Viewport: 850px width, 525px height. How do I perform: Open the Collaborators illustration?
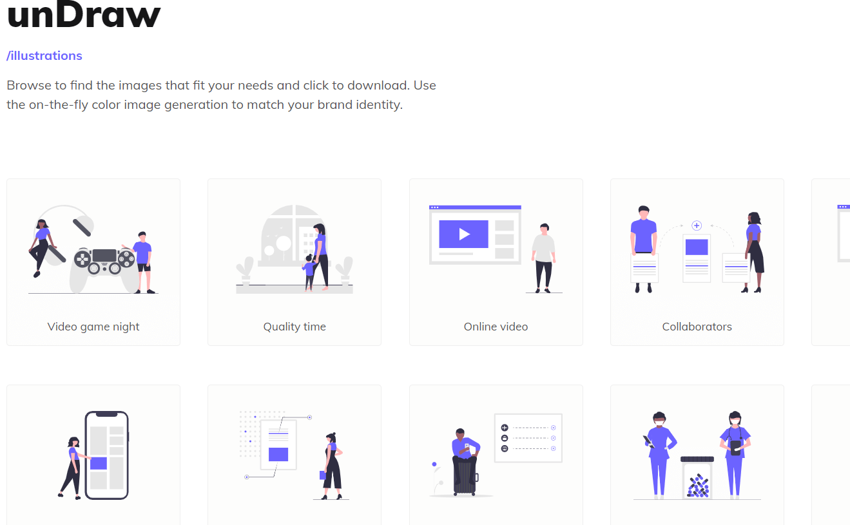pyautogui.click(x=697, y=262)
